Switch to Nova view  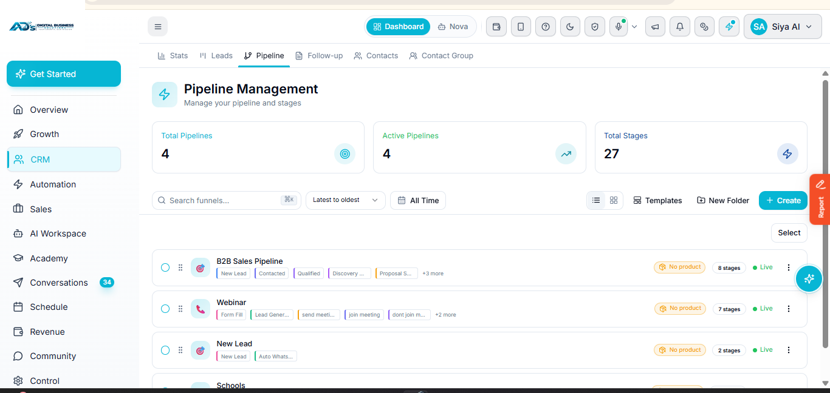[453, 27]
